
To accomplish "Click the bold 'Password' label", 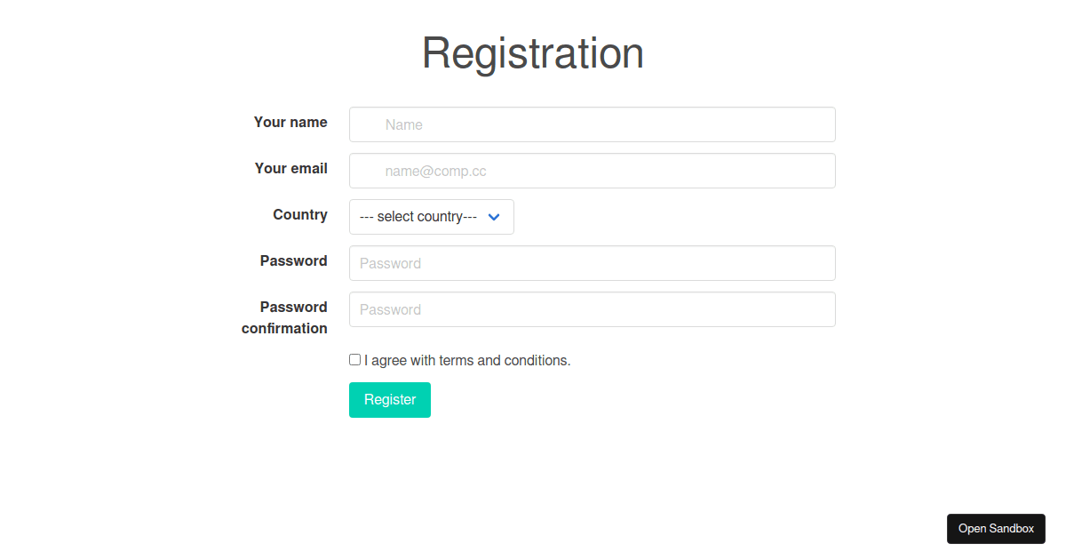I will (293, 261).
